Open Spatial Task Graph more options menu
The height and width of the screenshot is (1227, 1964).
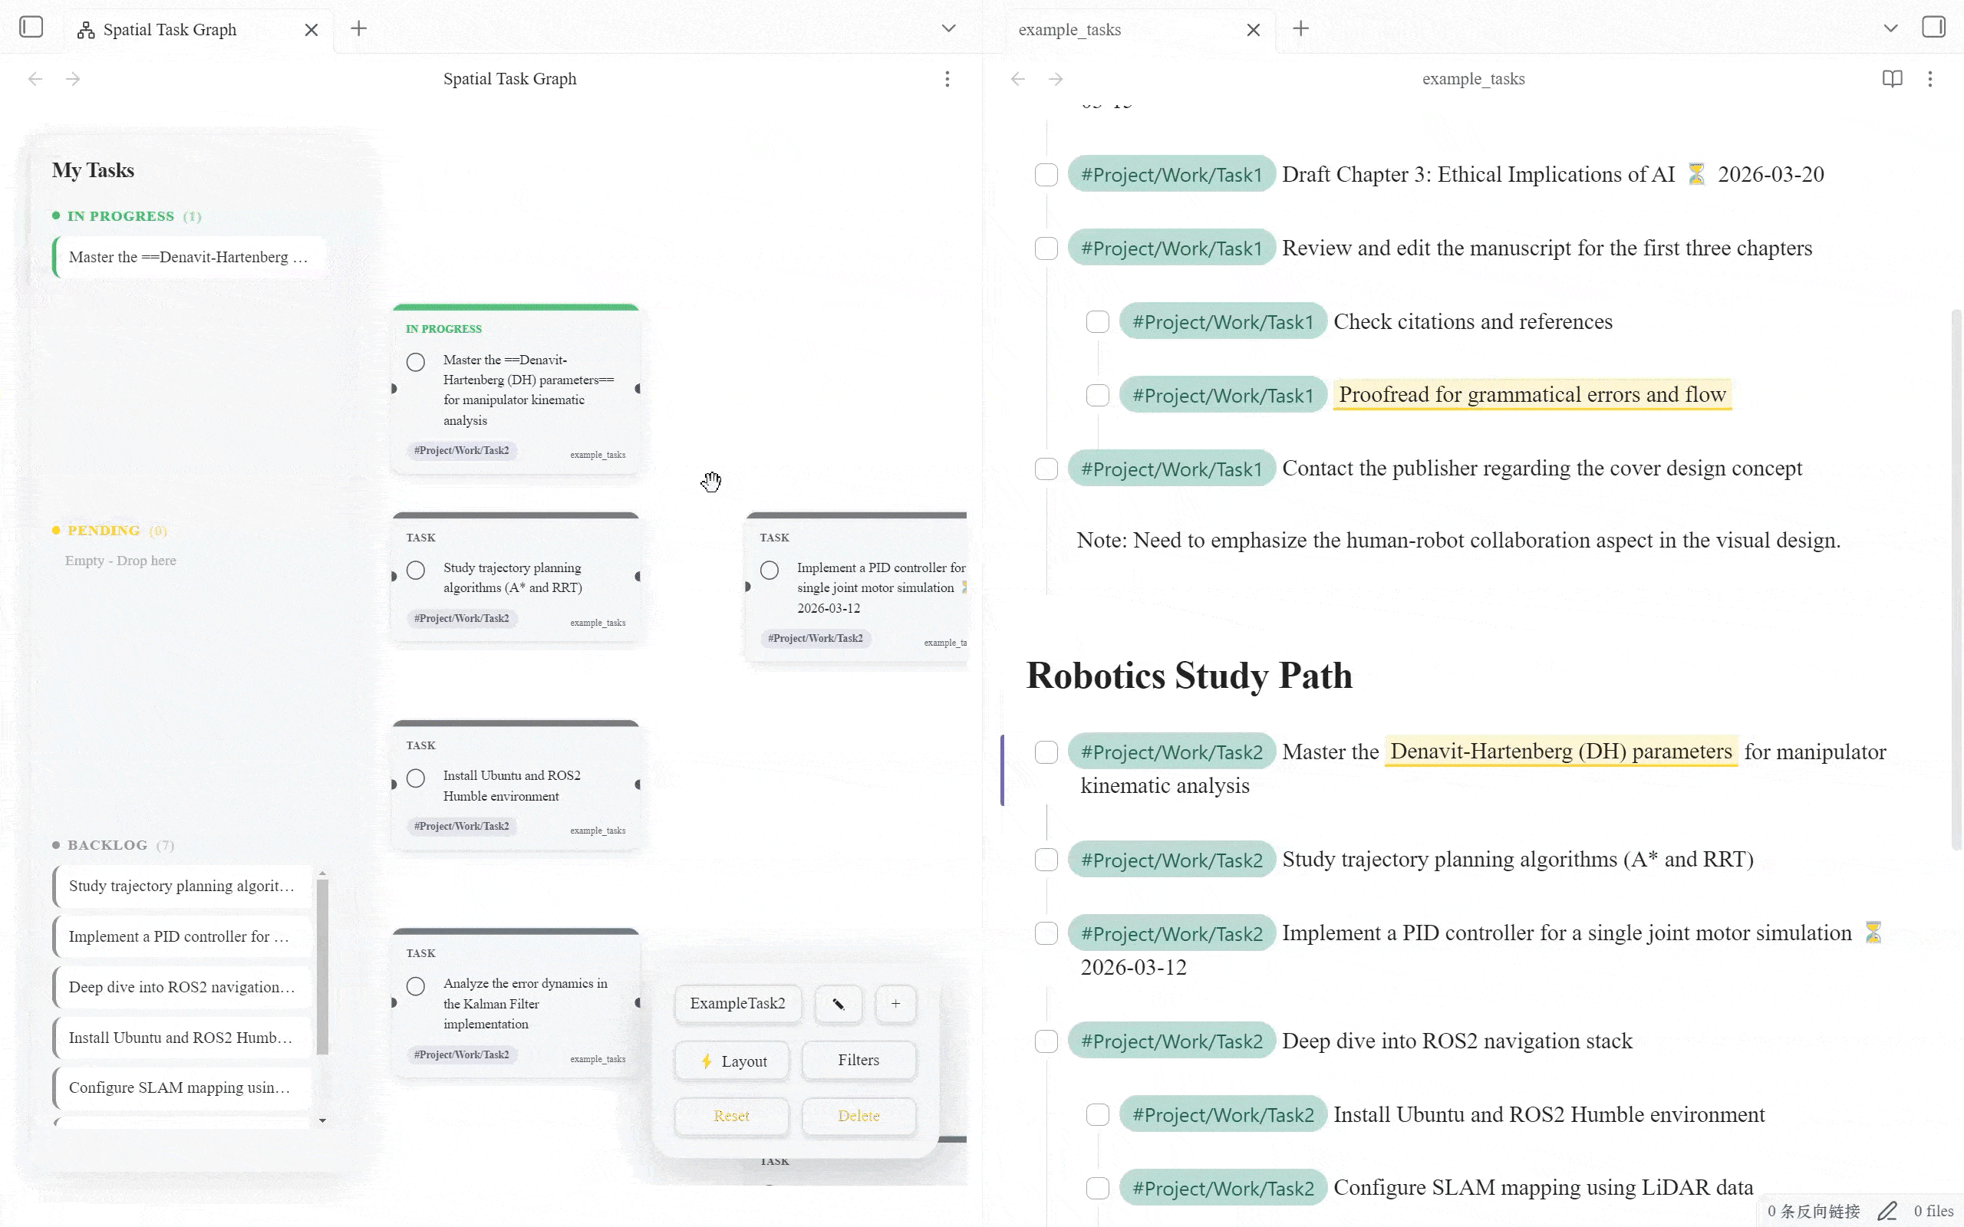coord(946,79)
